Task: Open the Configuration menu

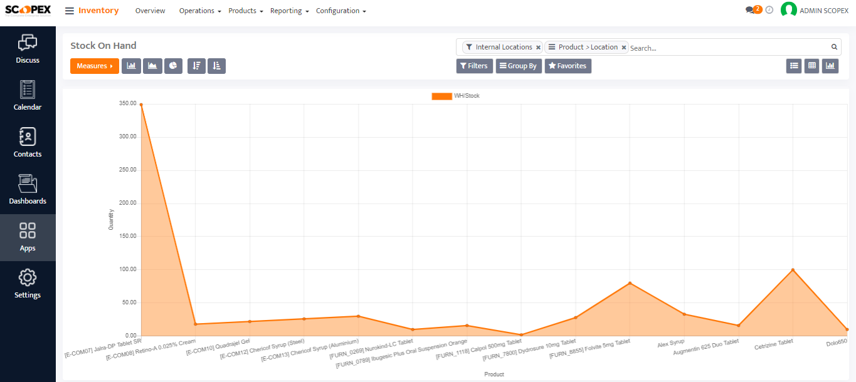Action: click(341, 11)
